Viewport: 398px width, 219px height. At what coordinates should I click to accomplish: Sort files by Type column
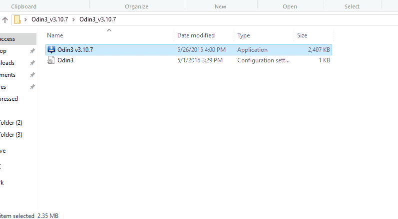243,35
